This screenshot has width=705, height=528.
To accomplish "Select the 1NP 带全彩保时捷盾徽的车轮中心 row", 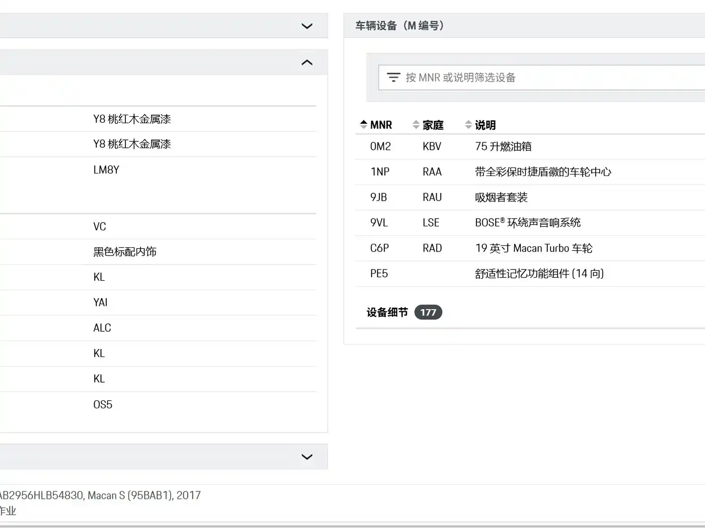I will pos(530,172).
